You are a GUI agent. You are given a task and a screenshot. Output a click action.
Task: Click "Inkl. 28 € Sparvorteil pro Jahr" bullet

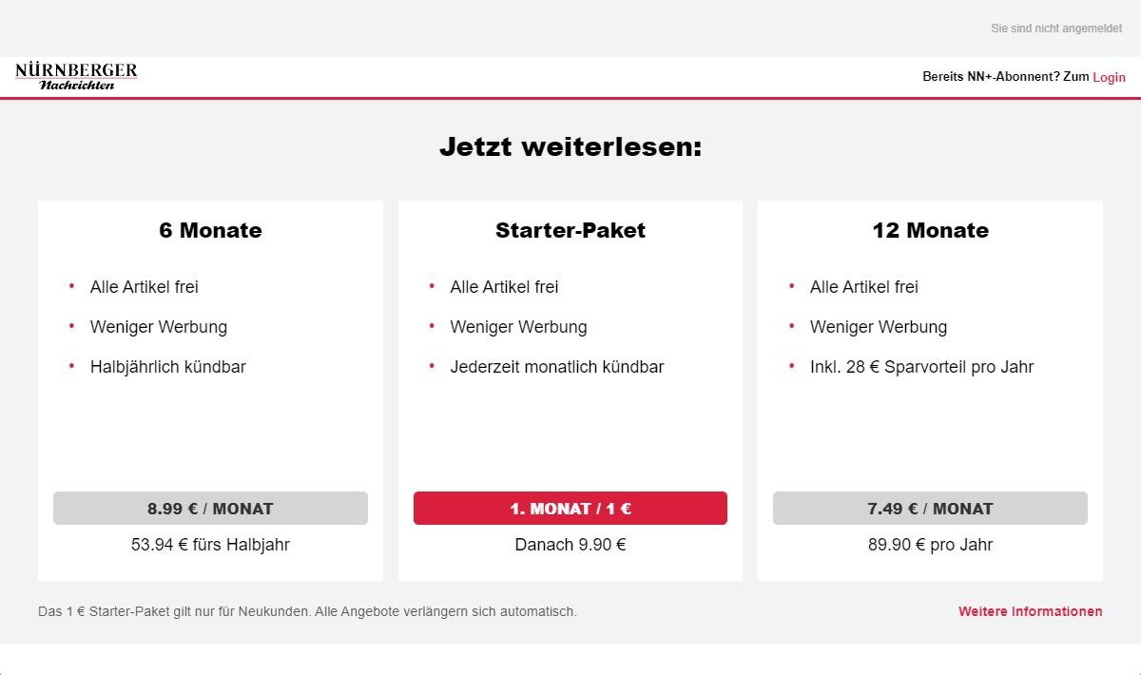click(921, 367)
